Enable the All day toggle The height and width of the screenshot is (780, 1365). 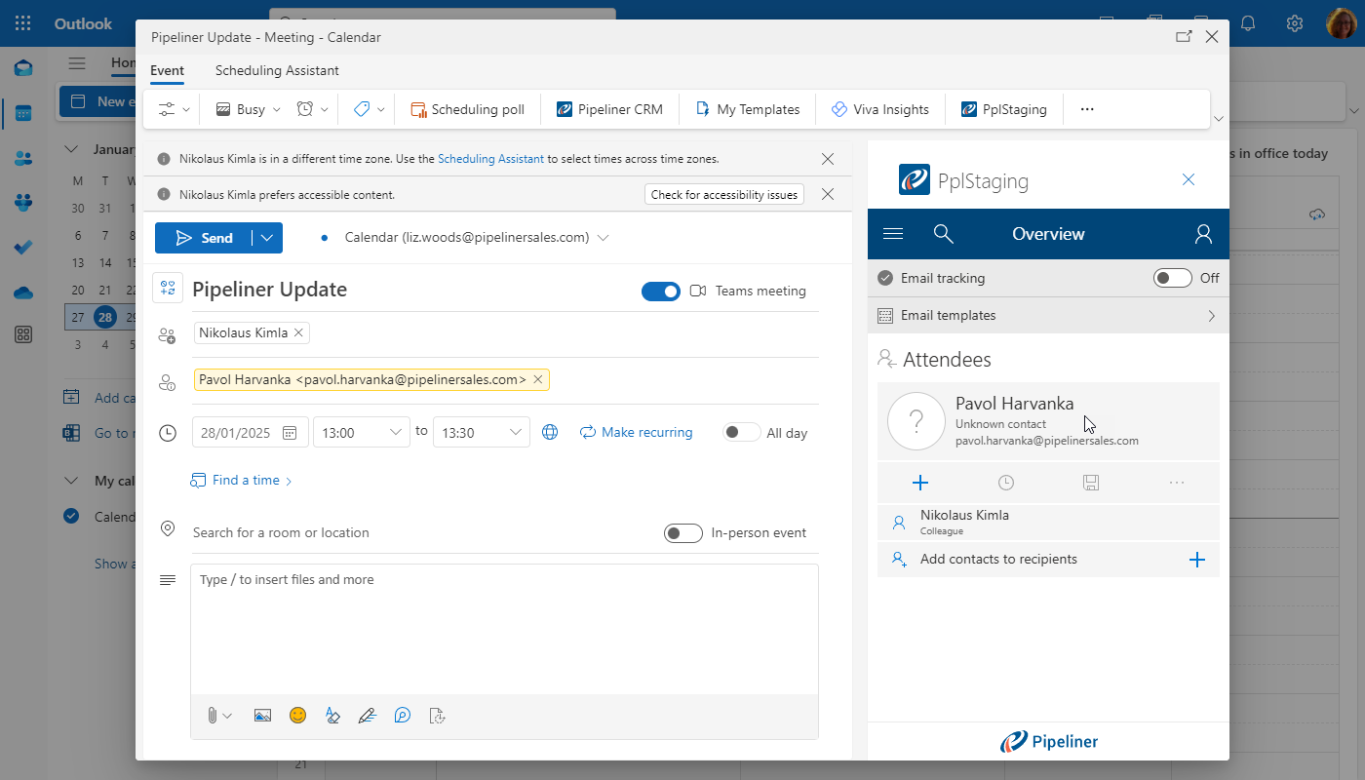click(x=742, y=432)
